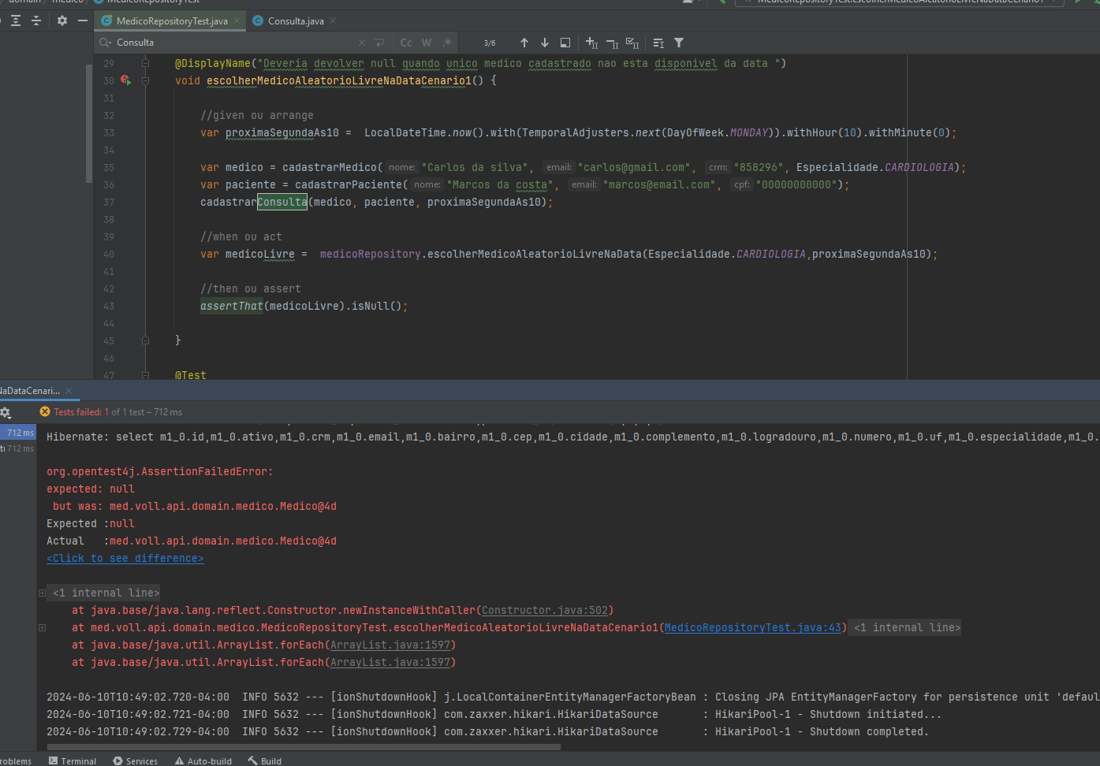Expand internal line after MedicoRepositoryTest.java:43

click(x=907, y=627)
